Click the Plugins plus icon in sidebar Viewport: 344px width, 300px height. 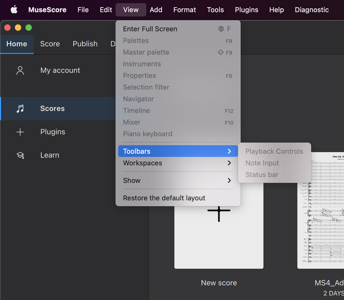coord(20,132)
